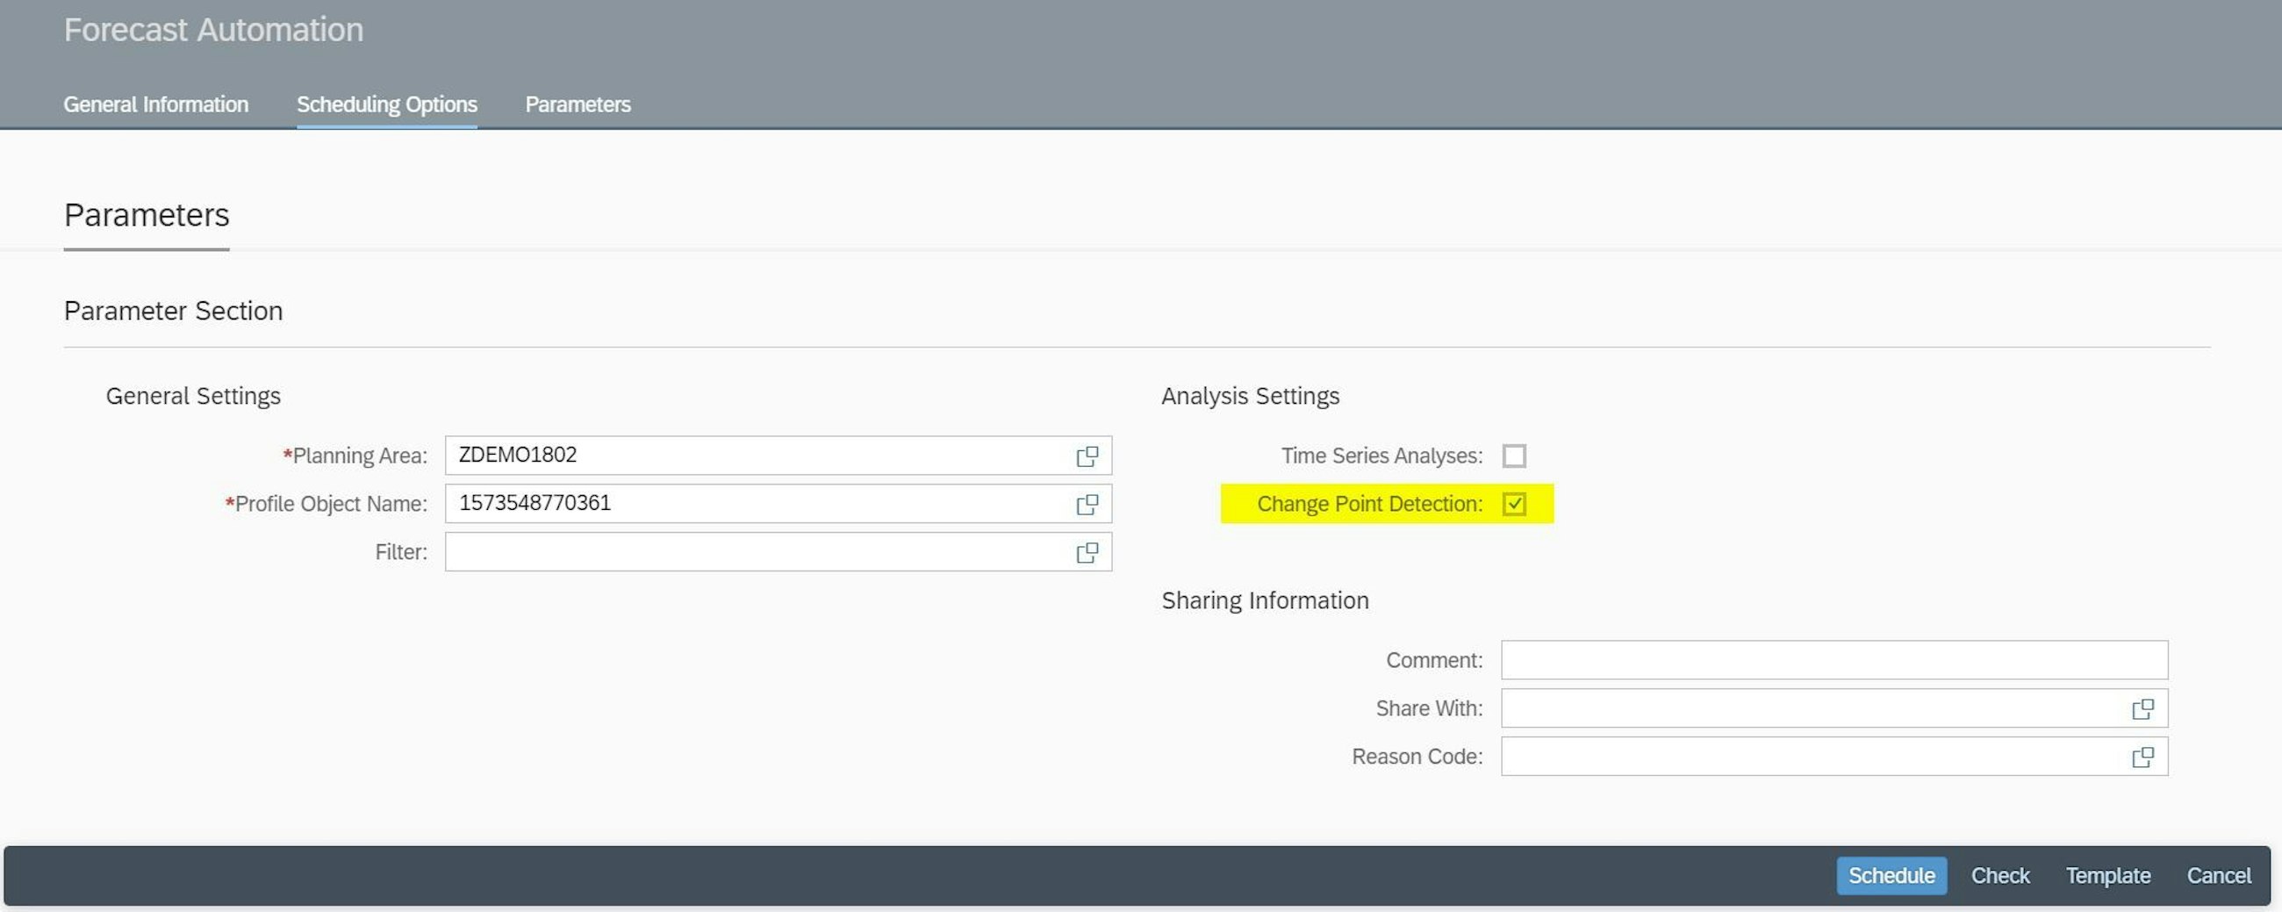
Task: Open value help icon for Reason Code
Action: point(2142,757)
